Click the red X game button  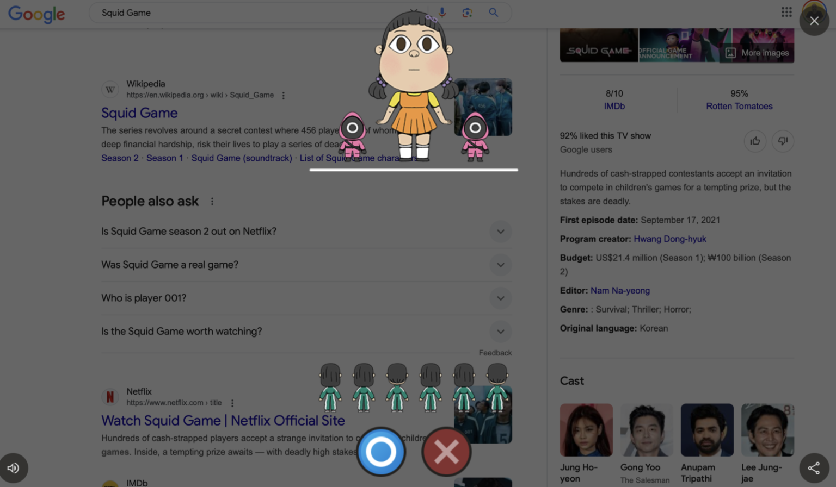click(x=446, y=451)
